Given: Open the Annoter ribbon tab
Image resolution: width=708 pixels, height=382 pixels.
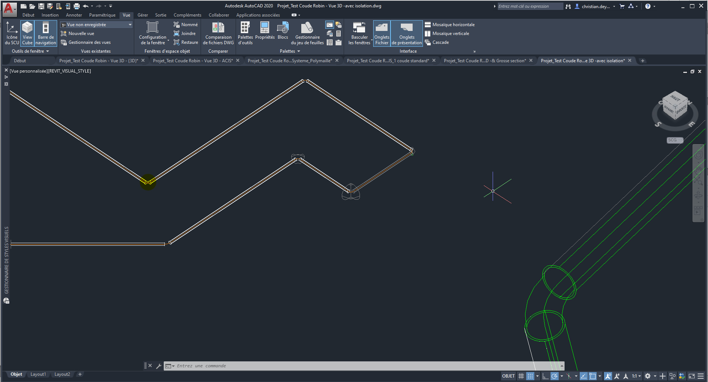Looking at the screenshot, I should tap(74, 15).
